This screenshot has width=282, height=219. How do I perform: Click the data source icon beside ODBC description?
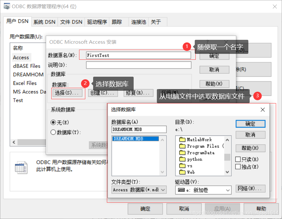tap(21, 168)
